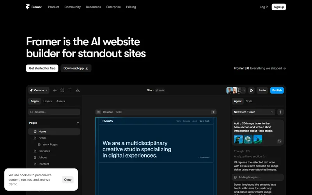Open the Community menu
The height and width of the screenshot is (195, 312).
click(x=73, y=7)
